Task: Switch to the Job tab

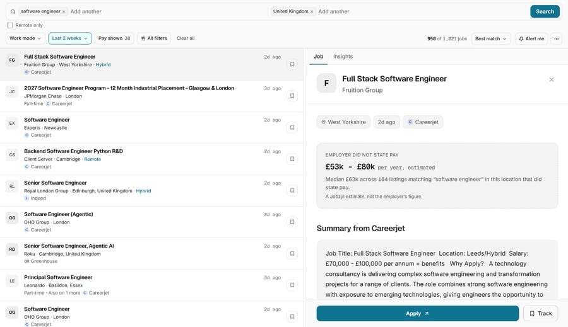Action: [x=319, y=57]
